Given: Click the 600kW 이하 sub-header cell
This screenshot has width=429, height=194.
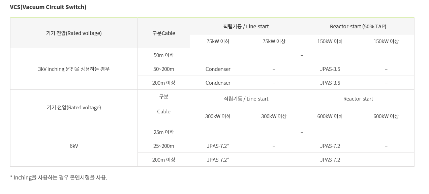Looking at the screenshot, I should (330, 116).
